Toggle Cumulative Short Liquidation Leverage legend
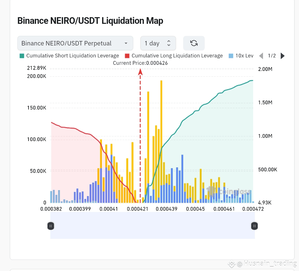 (x=69, y=56)
